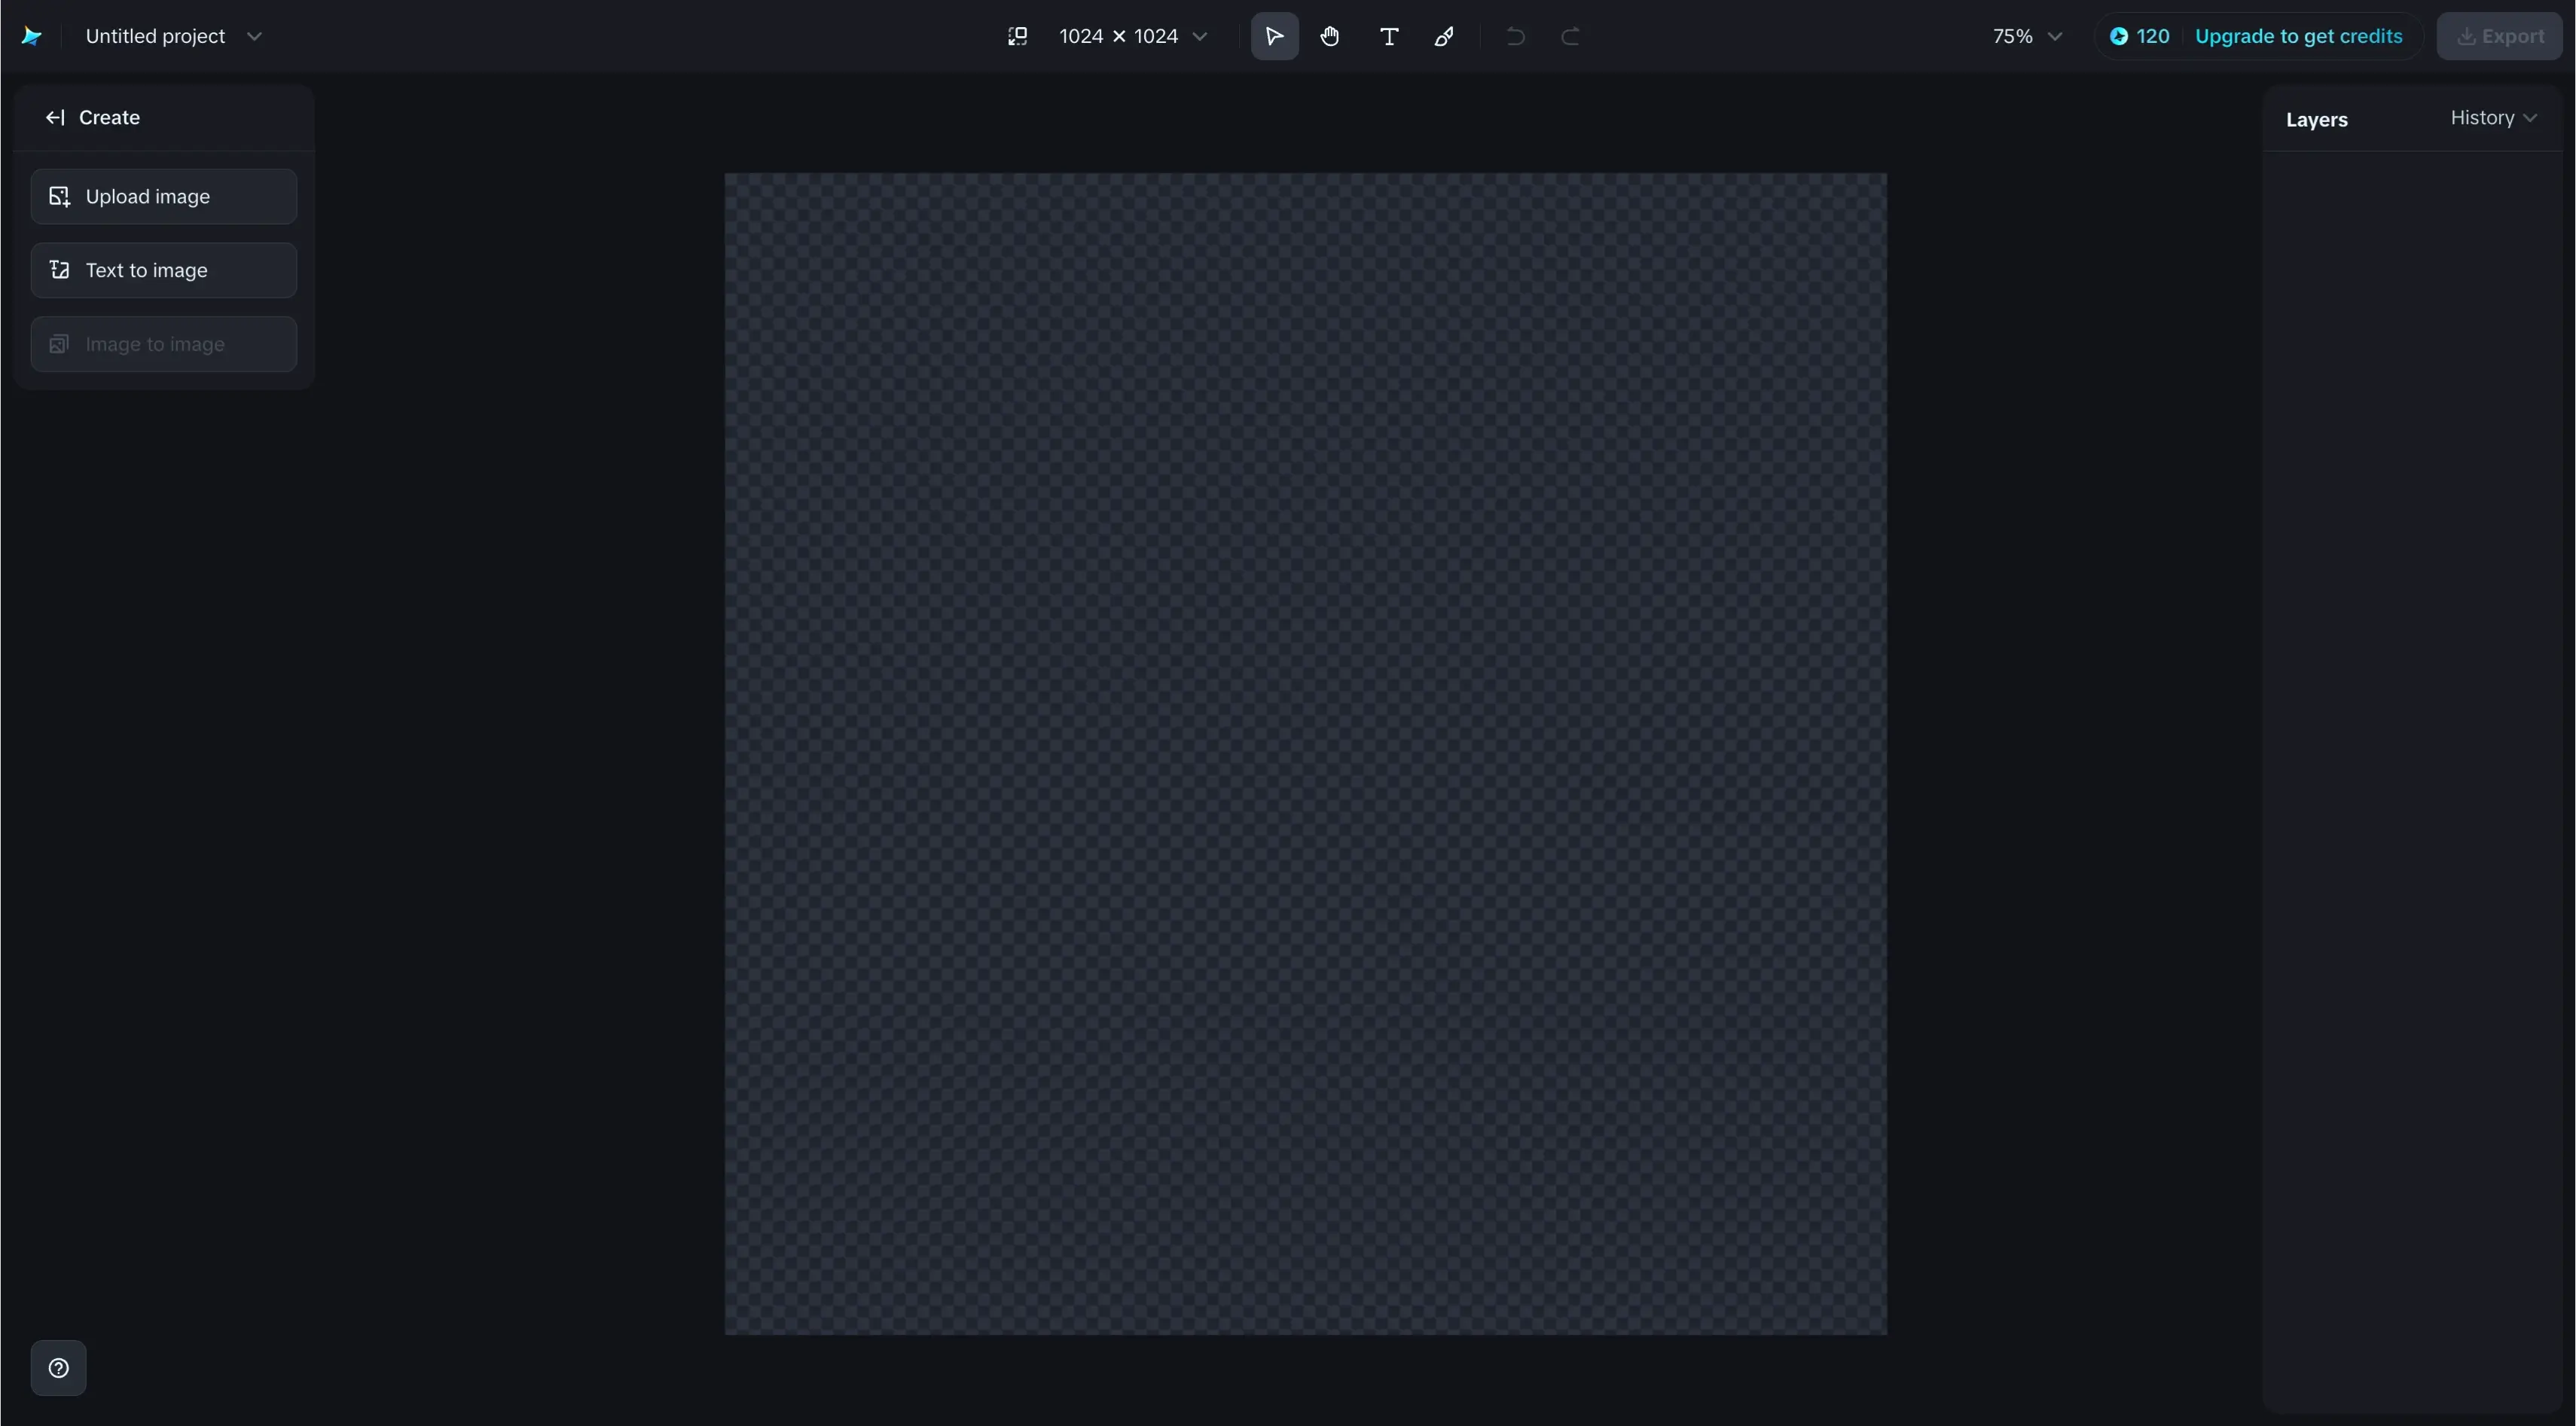The height and width of the screenshot is (1426, 2576).
Task: Collapse the Create panel with the arrow icon
Action: [55, 118]
